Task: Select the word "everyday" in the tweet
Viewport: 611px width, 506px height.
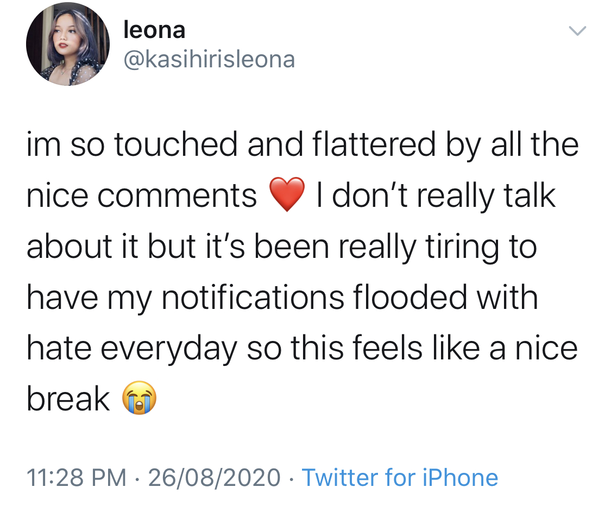Action: [x=169, y=350]
